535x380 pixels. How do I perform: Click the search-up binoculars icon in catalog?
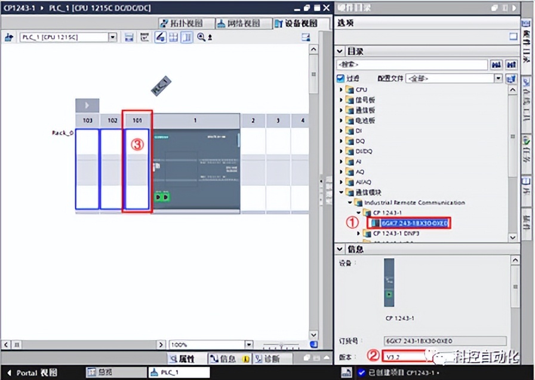pos(511,64)
